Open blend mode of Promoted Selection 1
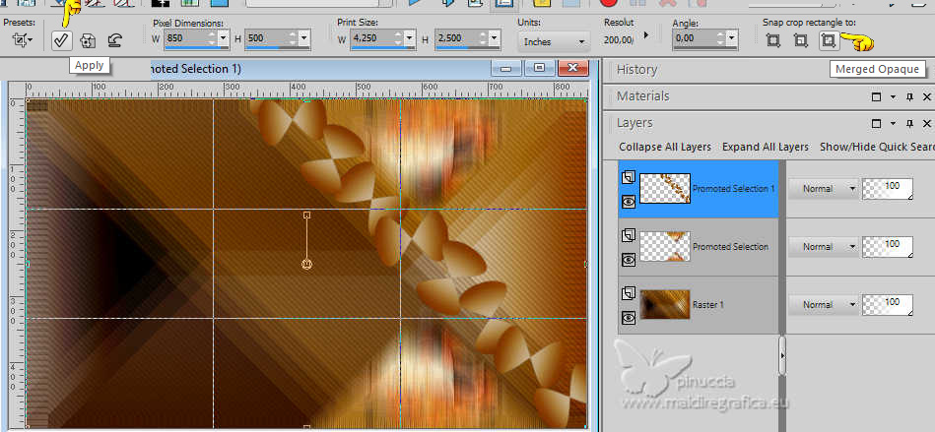 tap(823, 188)
